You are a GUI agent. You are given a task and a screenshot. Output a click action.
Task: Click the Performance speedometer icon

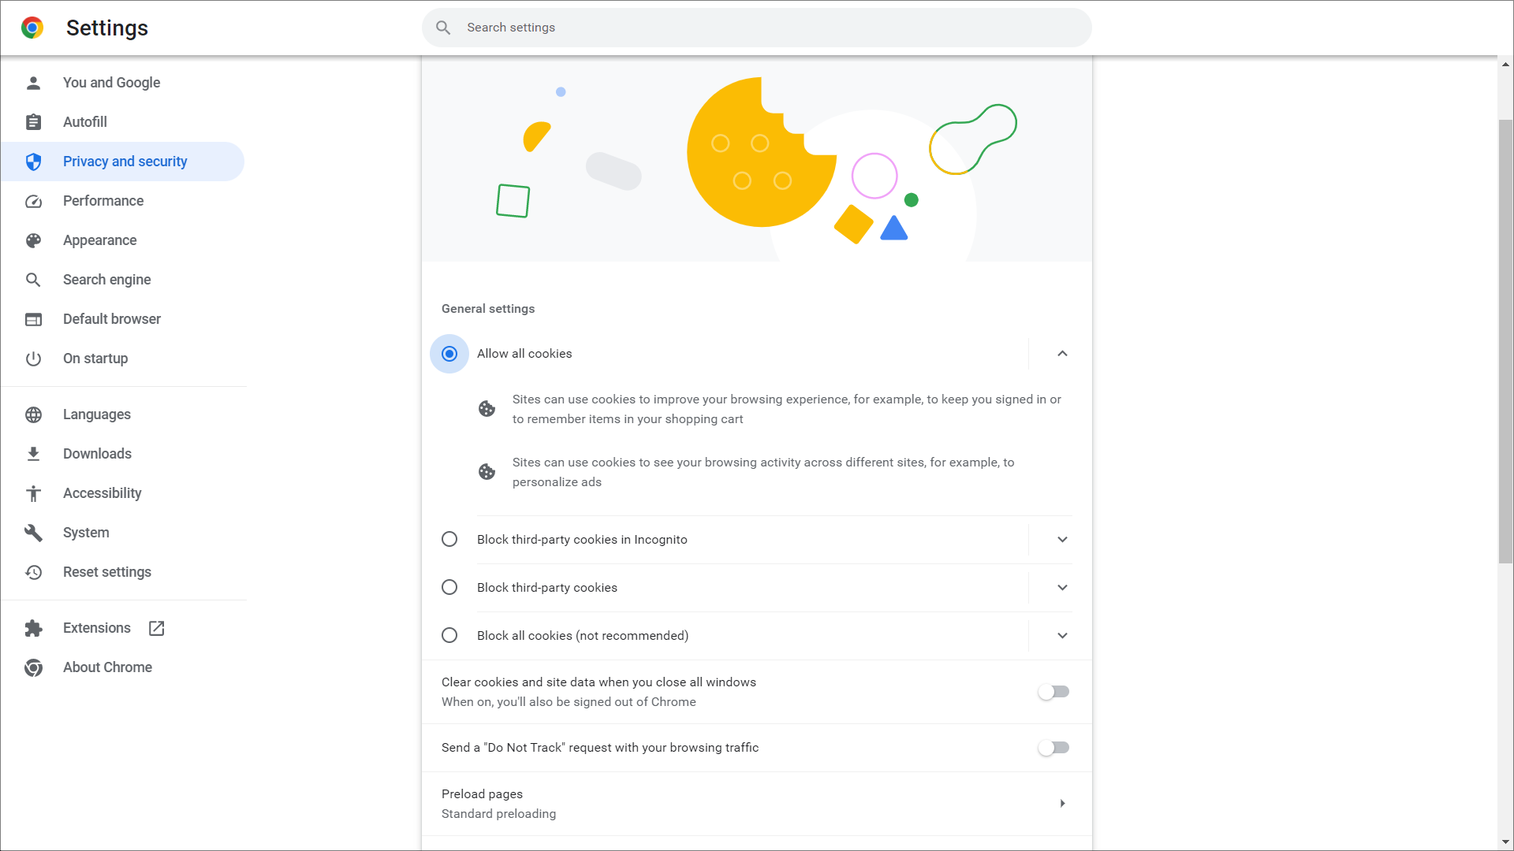[33, 201]
